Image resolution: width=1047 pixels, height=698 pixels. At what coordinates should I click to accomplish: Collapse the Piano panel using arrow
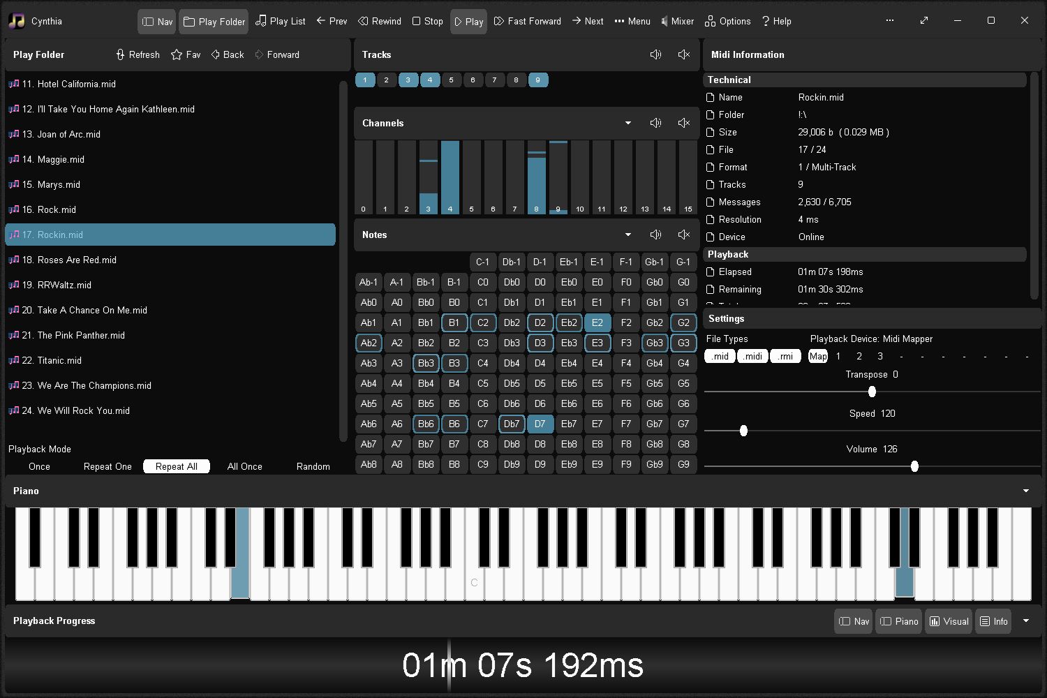click(x=1025, y=491)
